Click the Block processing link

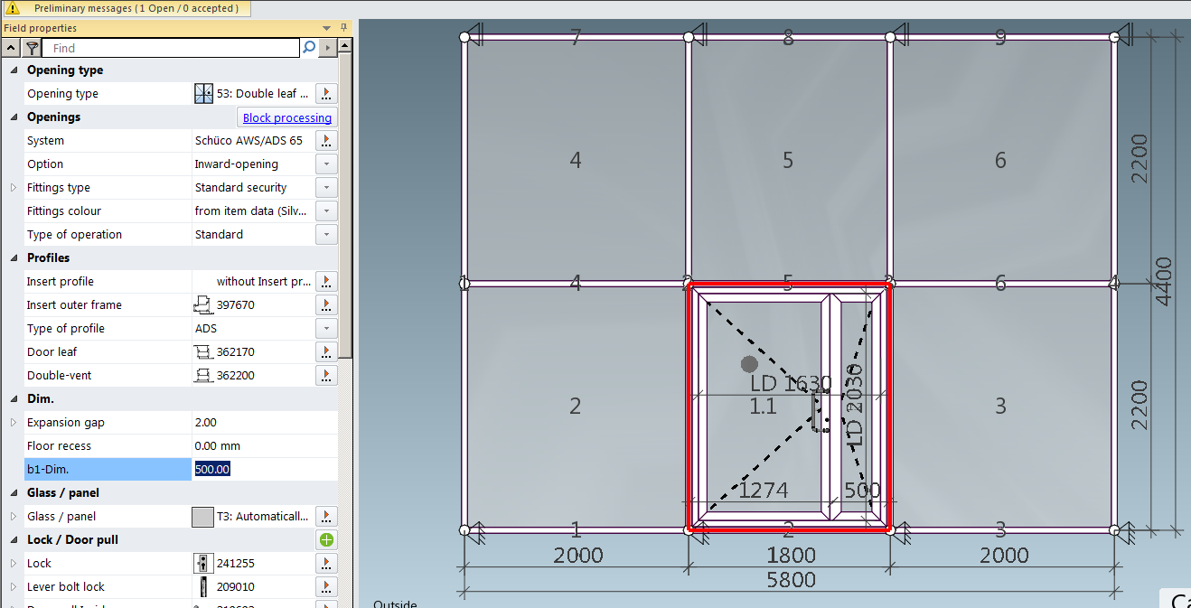pyautogui.click(x=287, y=117)
